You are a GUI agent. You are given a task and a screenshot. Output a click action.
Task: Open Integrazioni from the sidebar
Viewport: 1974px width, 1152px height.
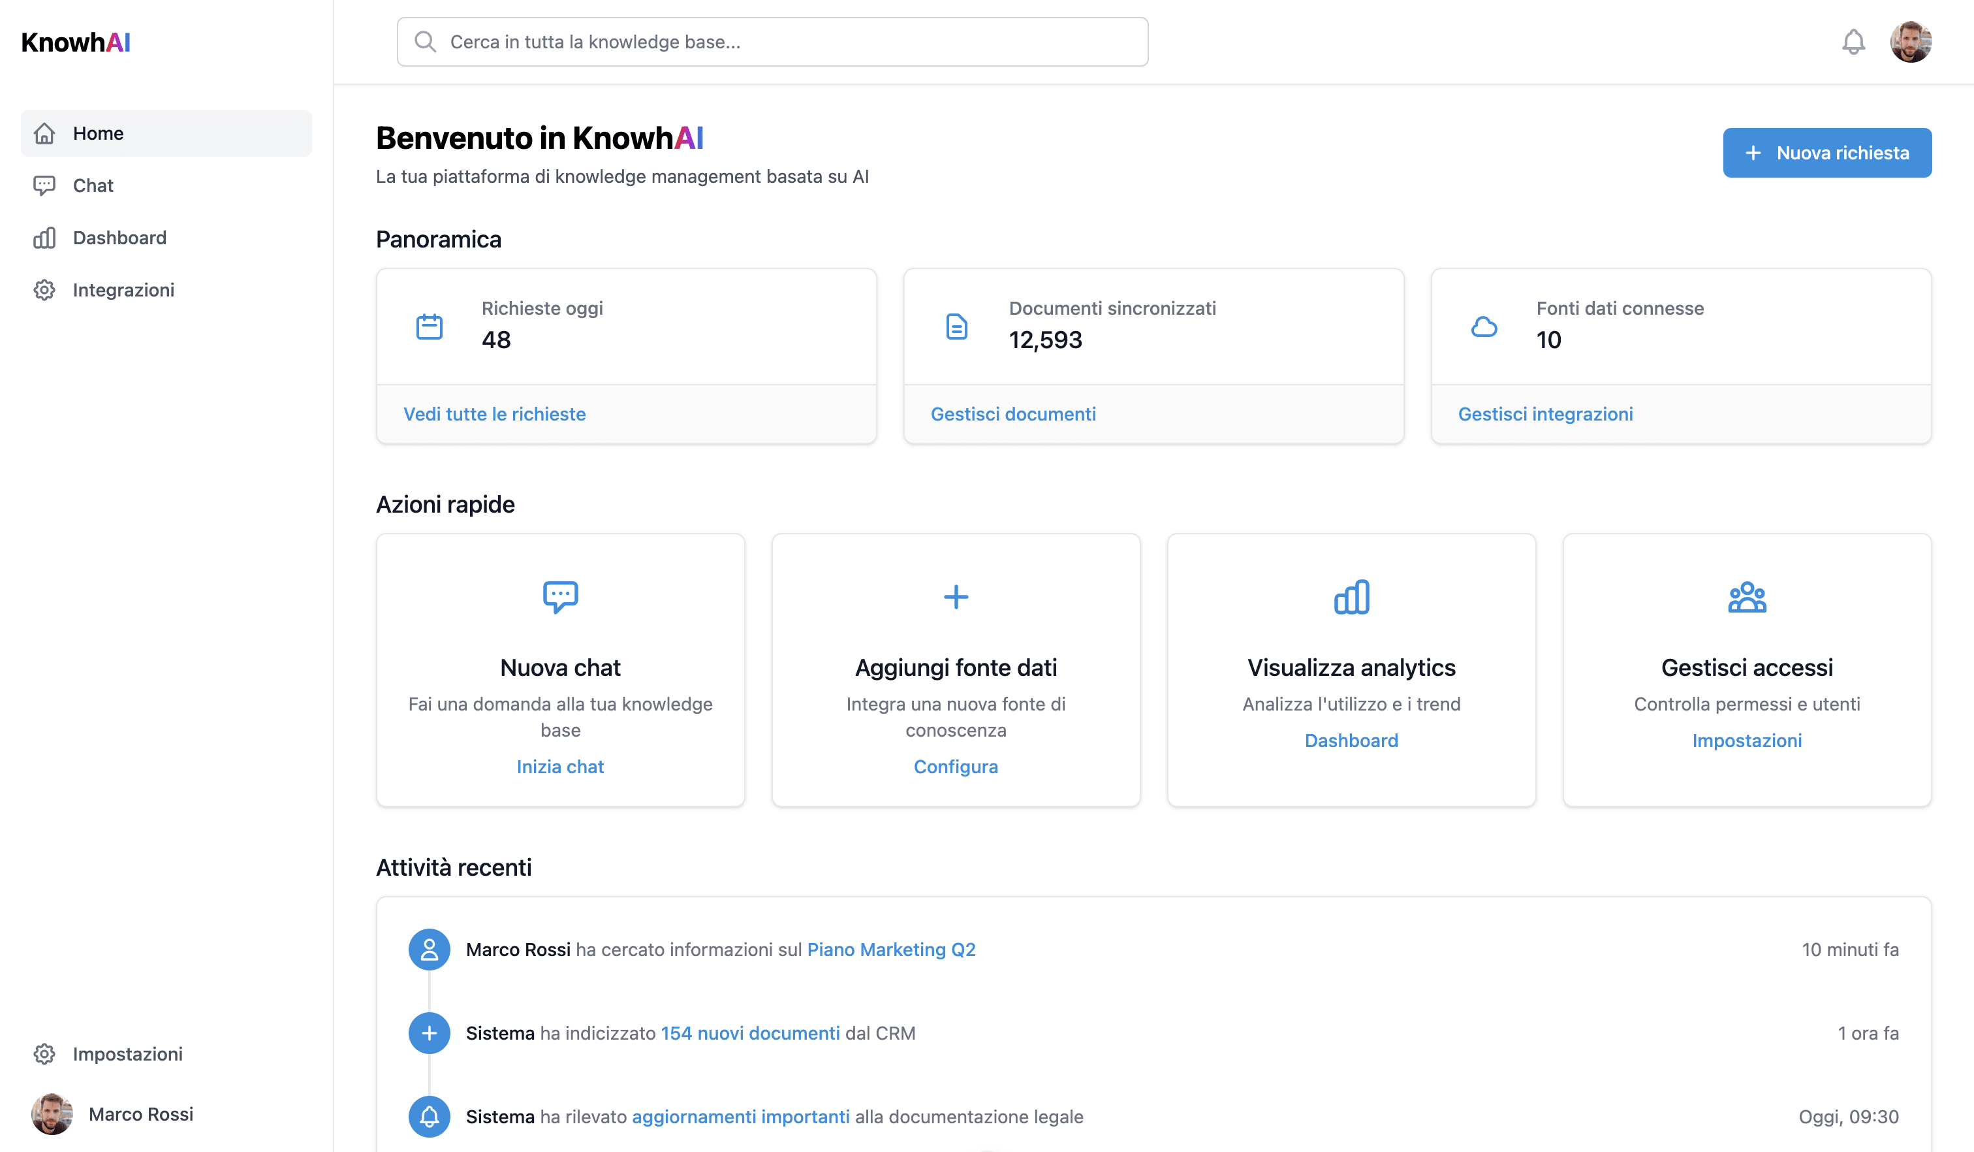(166, 290)
